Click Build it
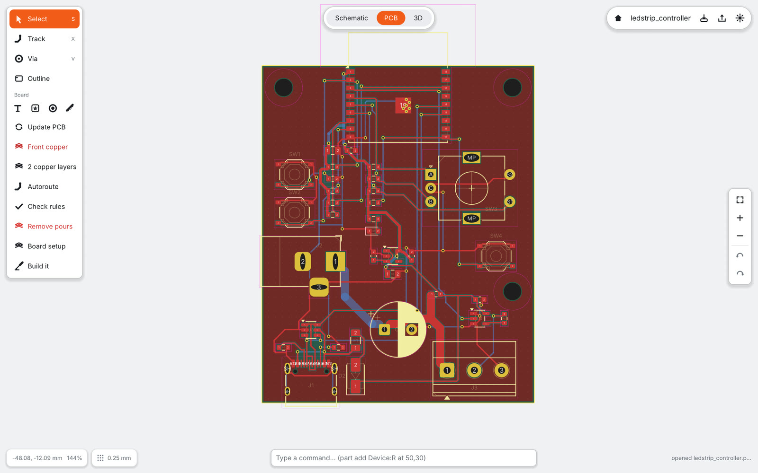The image size is (758, 473). 45,266
